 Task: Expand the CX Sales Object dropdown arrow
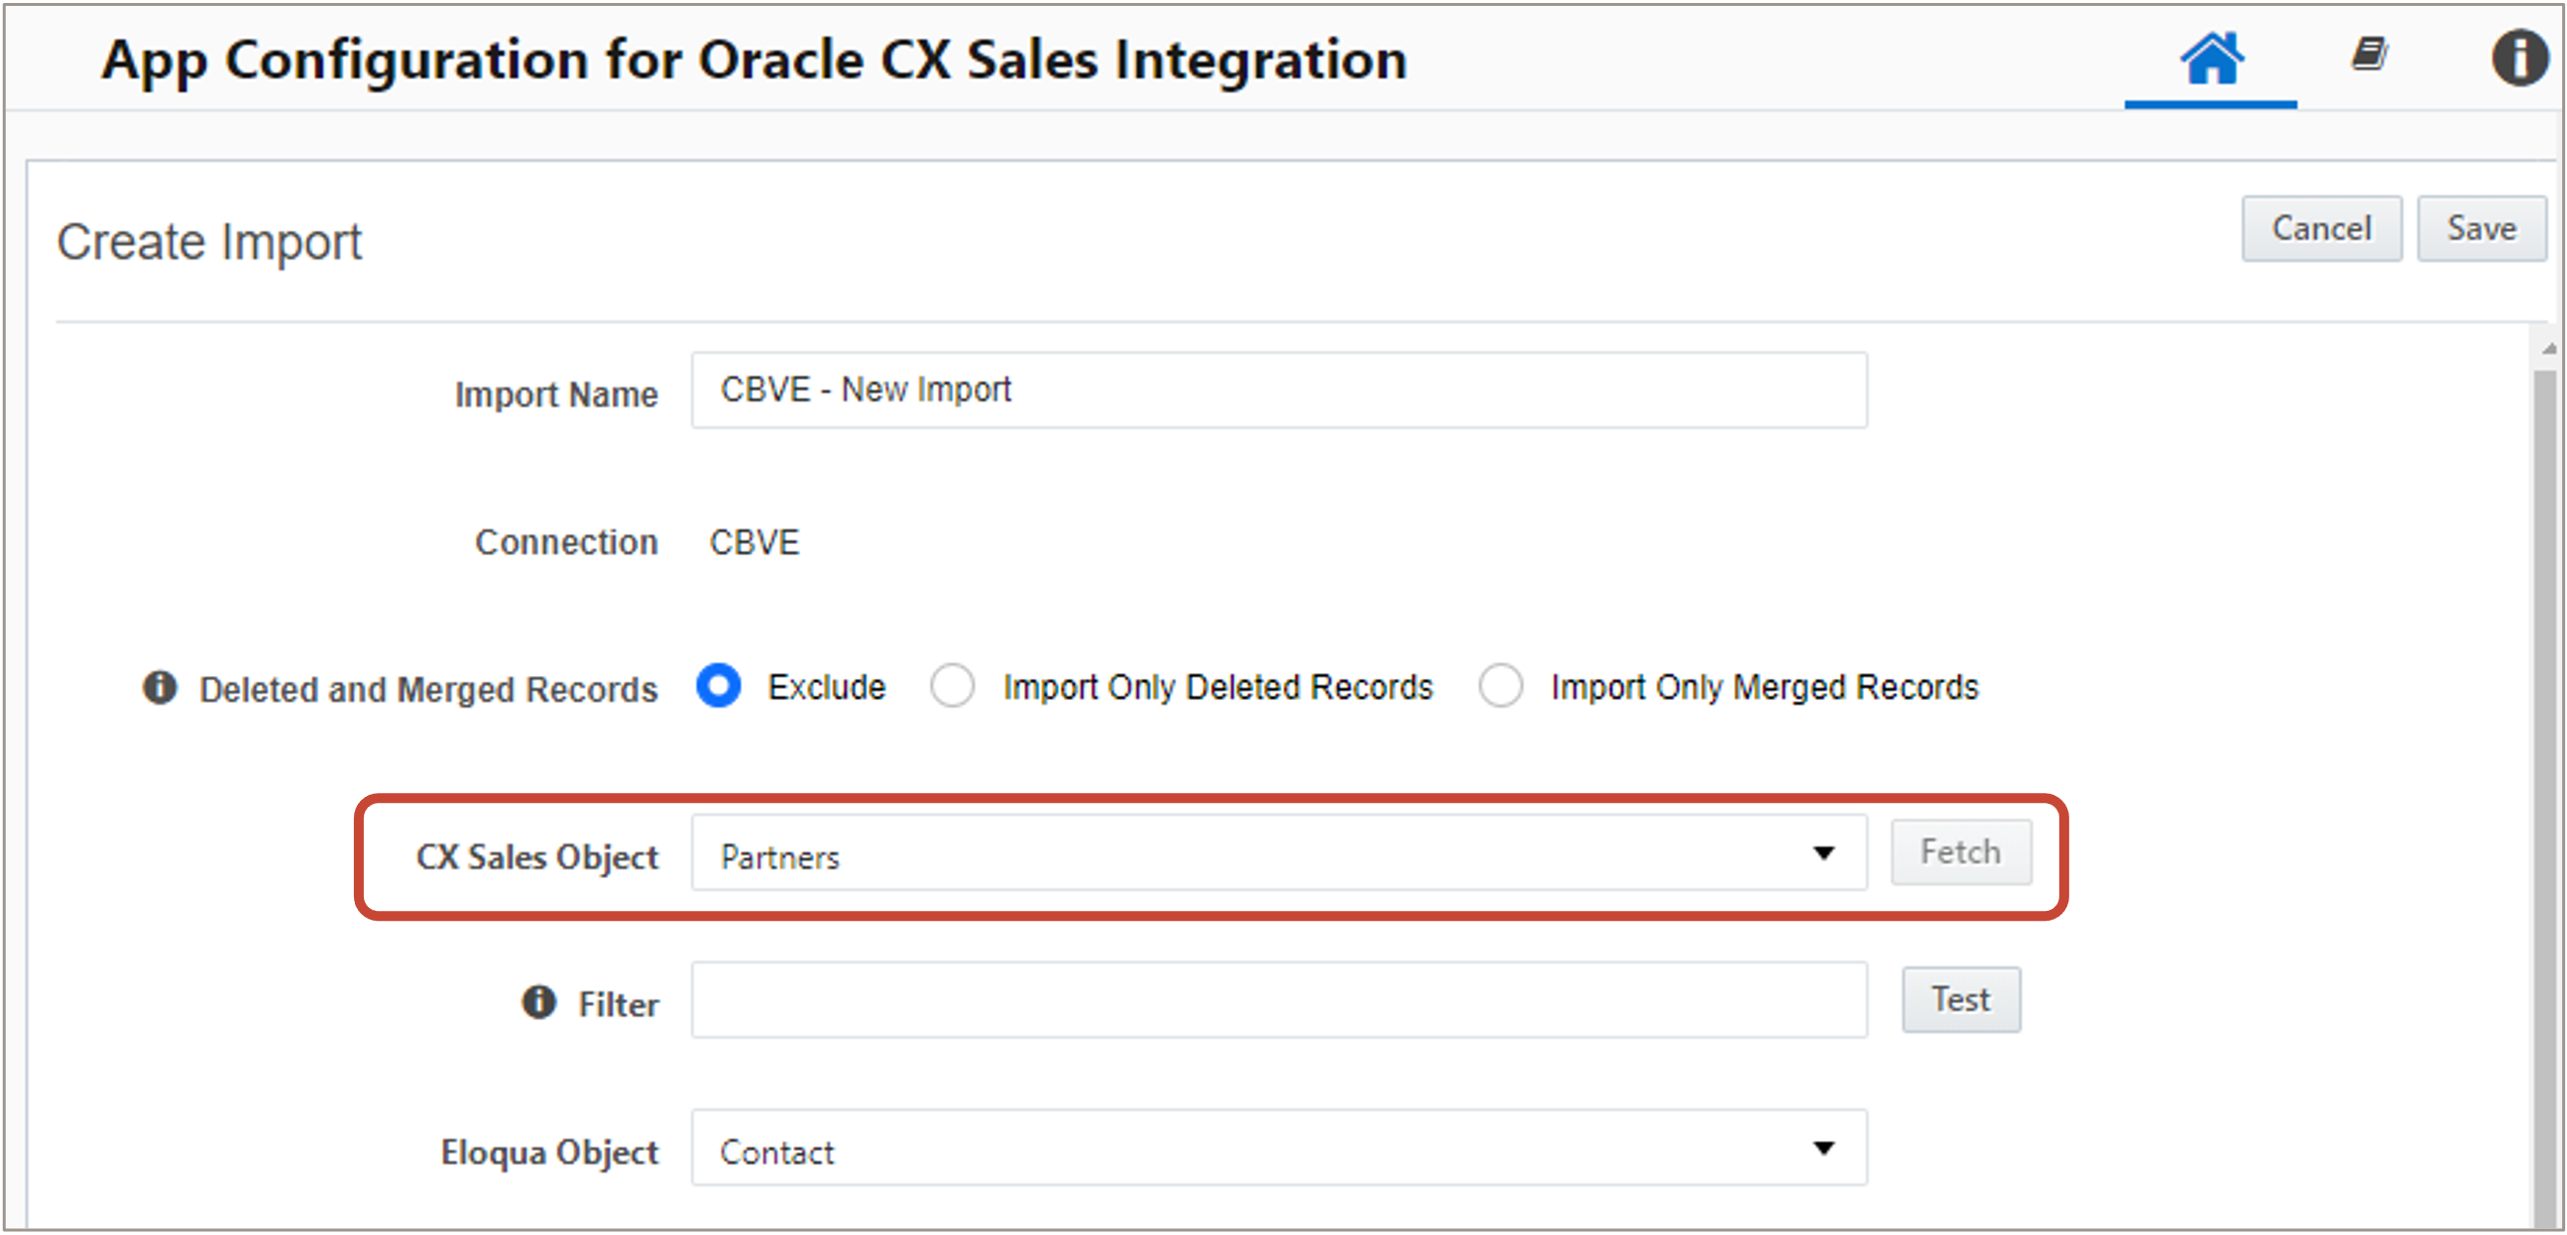coord(1823,853)
